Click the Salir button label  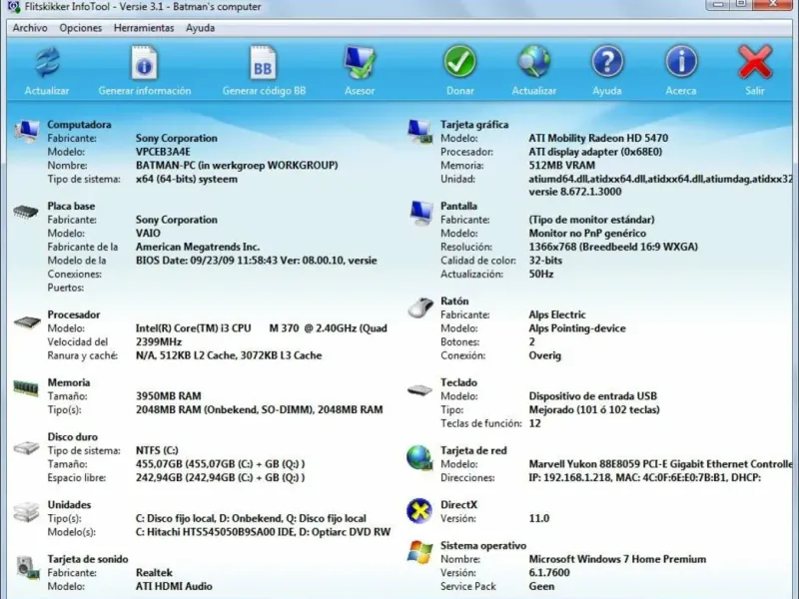755,91
